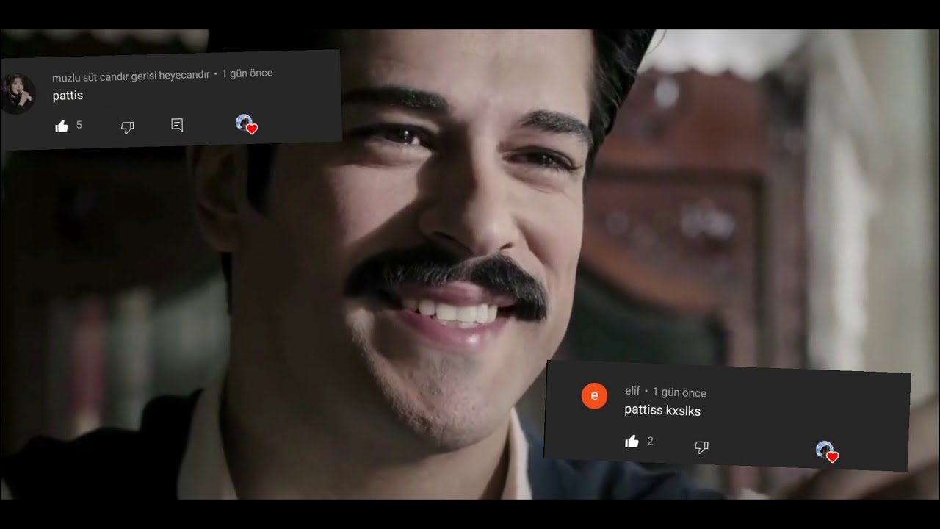Dislike the "pattis" comment
Viewport: 940px width, 529px height.
127,127
